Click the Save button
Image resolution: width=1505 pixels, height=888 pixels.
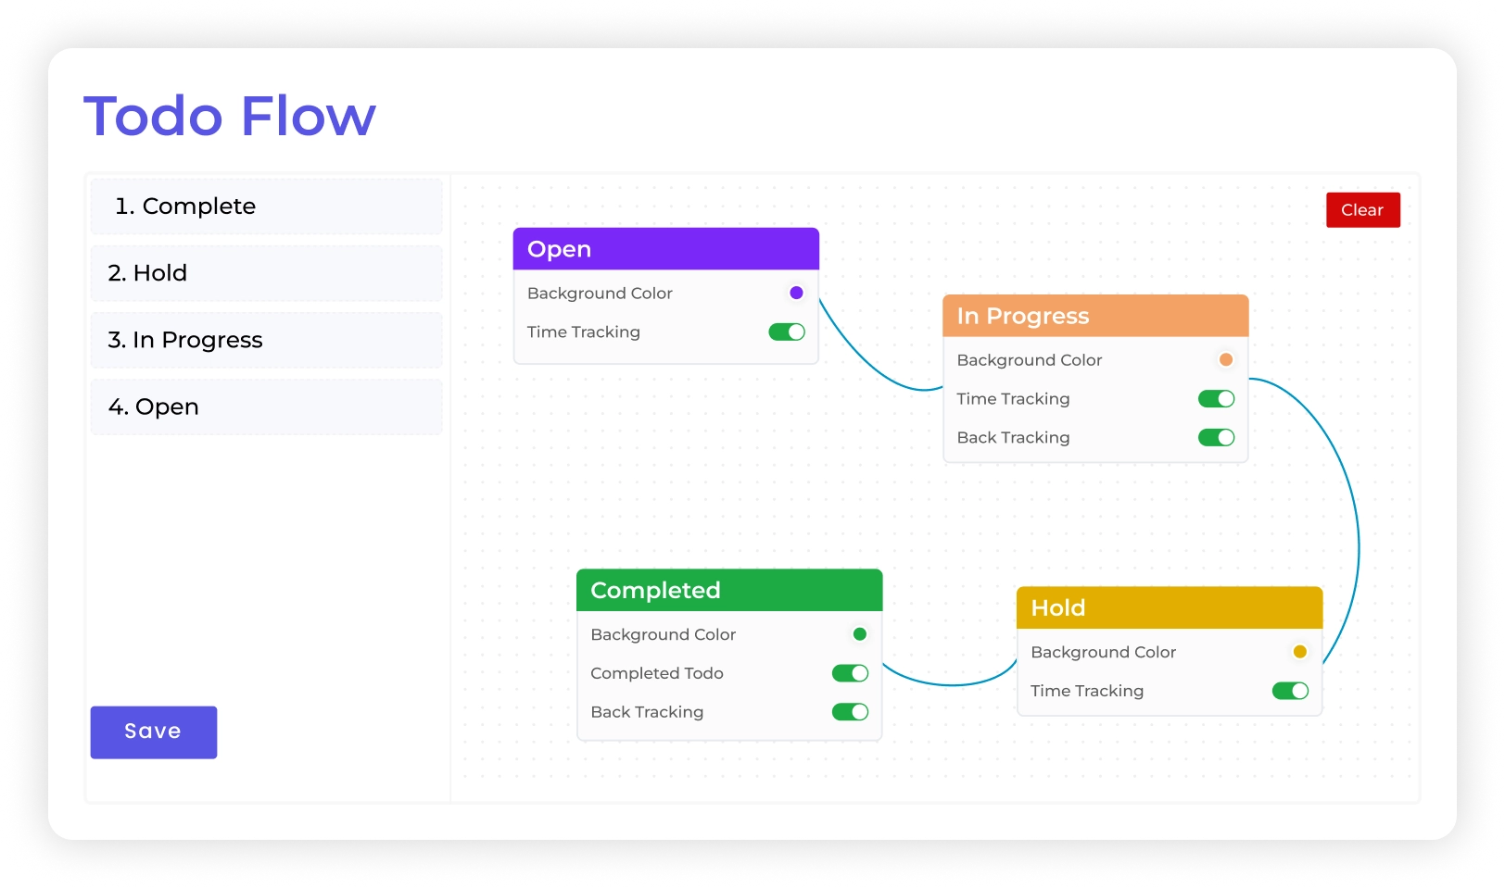coord(154,732)
